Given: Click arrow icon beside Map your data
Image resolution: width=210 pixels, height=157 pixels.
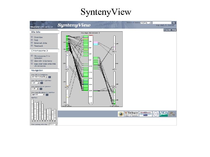Looking at the screenshot, I should (x=32, y=64).
